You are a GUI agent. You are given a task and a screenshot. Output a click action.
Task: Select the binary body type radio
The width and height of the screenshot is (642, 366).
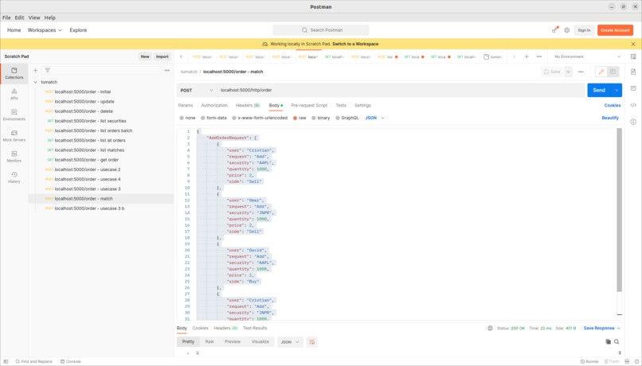313,118
